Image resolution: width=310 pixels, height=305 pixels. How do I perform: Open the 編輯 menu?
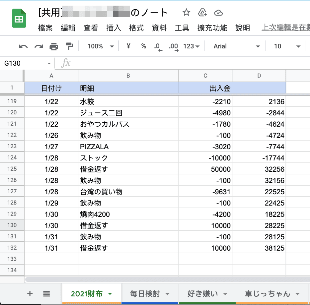point(68,28)
